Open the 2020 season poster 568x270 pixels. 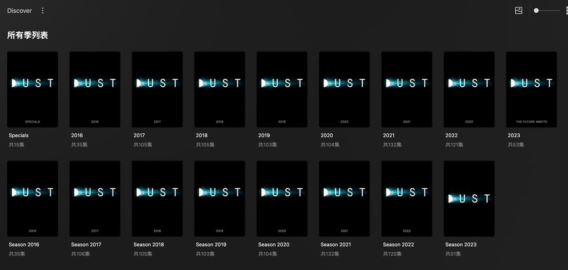(344, 89)
